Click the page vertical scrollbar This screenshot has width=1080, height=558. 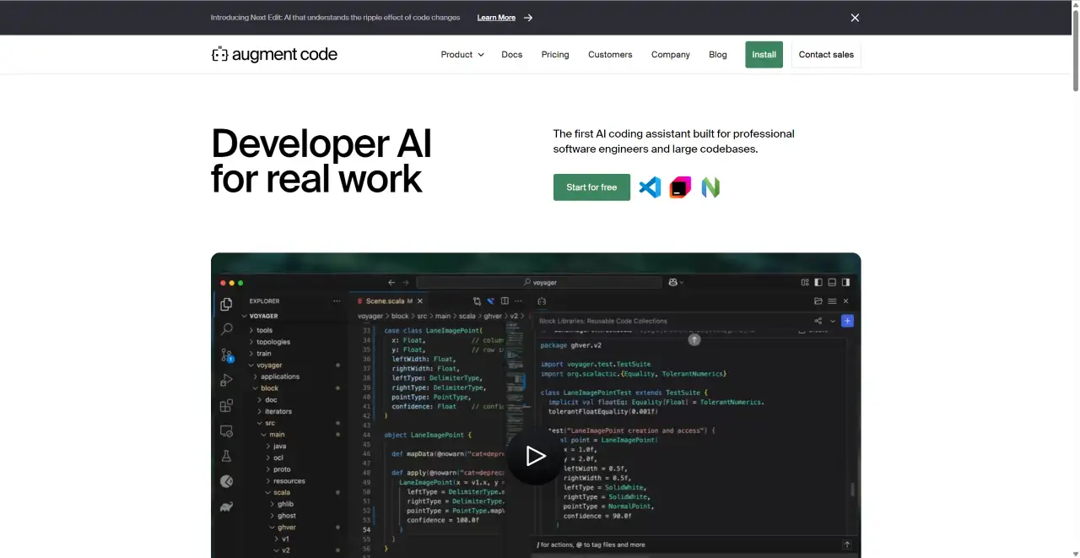pos(1075,51)
